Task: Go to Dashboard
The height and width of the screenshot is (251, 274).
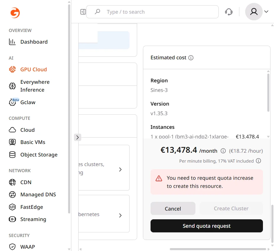Action: tap(34, 42)
